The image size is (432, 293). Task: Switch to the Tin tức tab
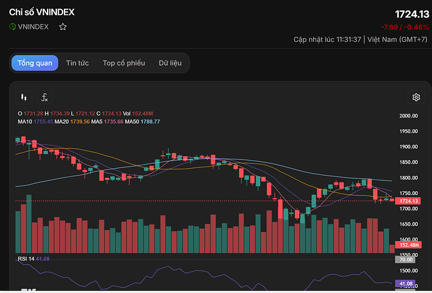(x=78, y=63)
